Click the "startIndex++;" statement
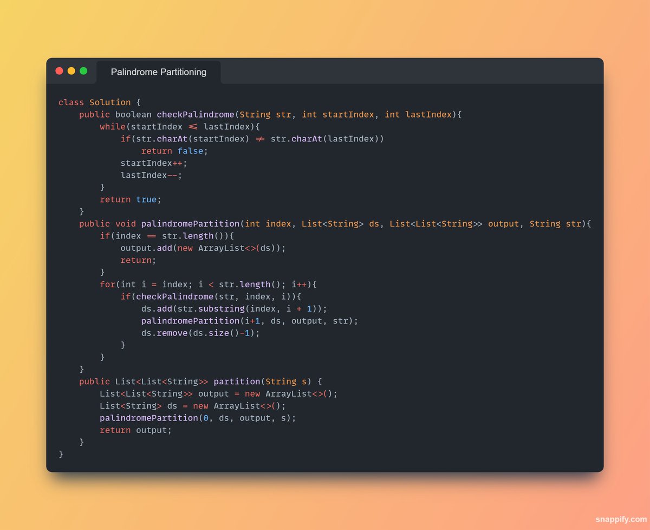Screen dimensions: 650x530 (x=154, y=163)
